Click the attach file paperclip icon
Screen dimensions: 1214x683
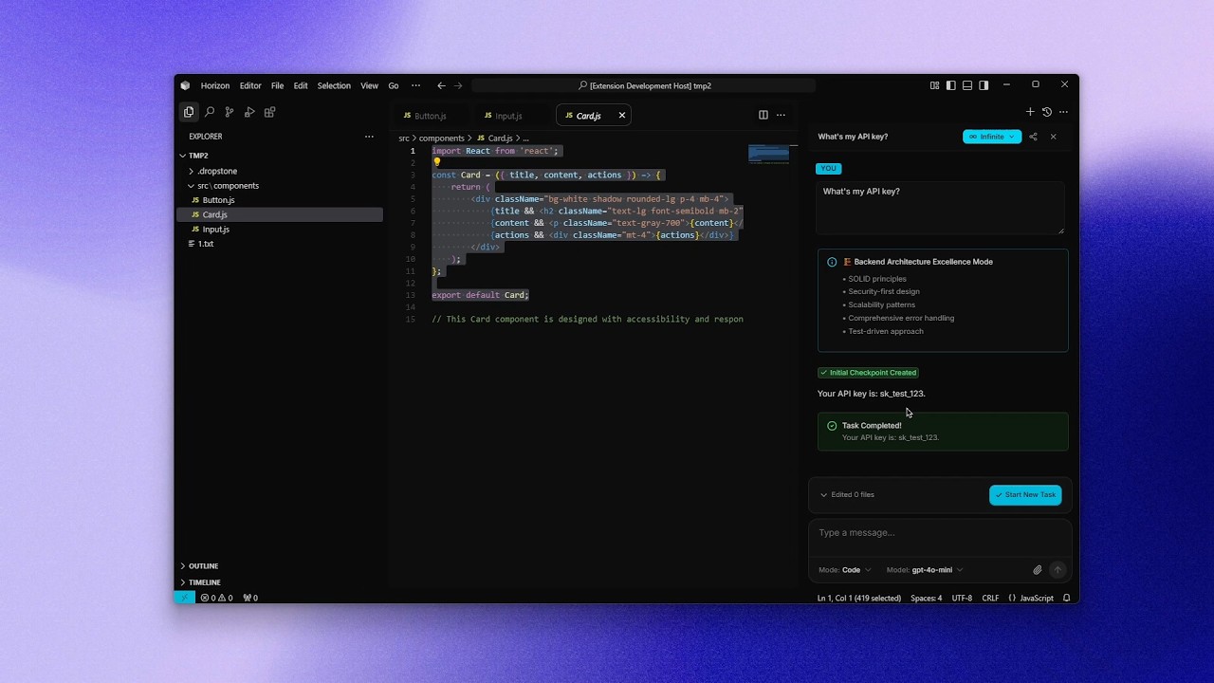1038,570
